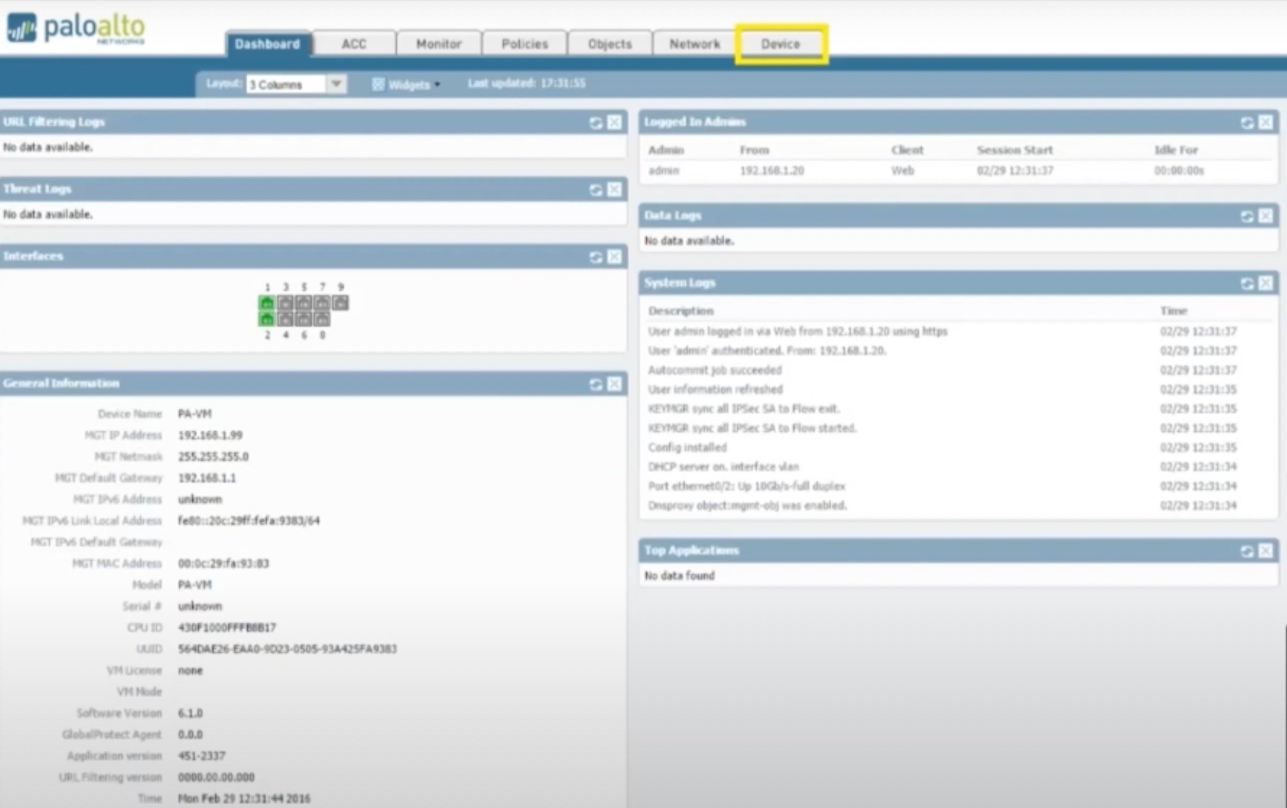
Task: Click the Device Name value PA-VM
Action: pyautogui.click(x=195, y=414)
